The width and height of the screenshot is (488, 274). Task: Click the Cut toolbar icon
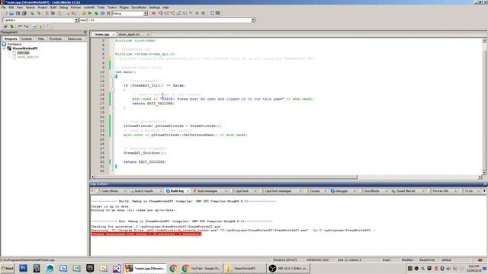click(47, 14)
